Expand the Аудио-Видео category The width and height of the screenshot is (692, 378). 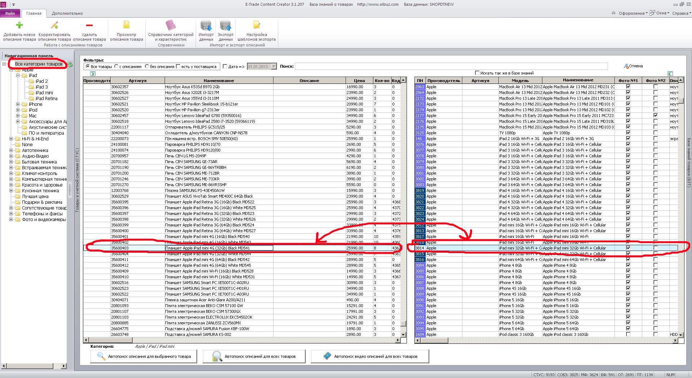coord(11,156)
